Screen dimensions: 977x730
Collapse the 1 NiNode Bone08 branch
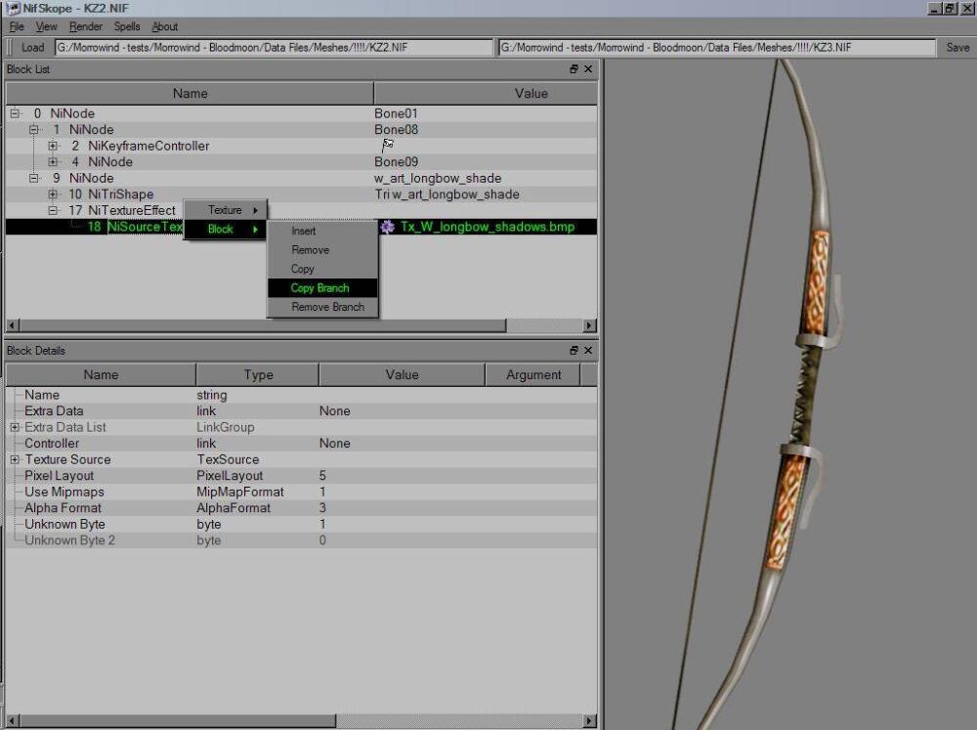pyautogui.click(x=33, y=130)
